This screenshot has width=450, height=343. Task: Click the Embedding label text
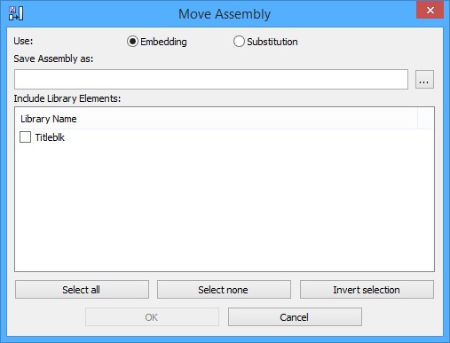pos(163,42)
